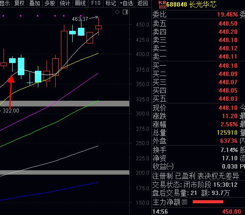This screenshot has width=245, height=215.
Task: Open the 叠加 overlay menu
Action: (35, 3)
